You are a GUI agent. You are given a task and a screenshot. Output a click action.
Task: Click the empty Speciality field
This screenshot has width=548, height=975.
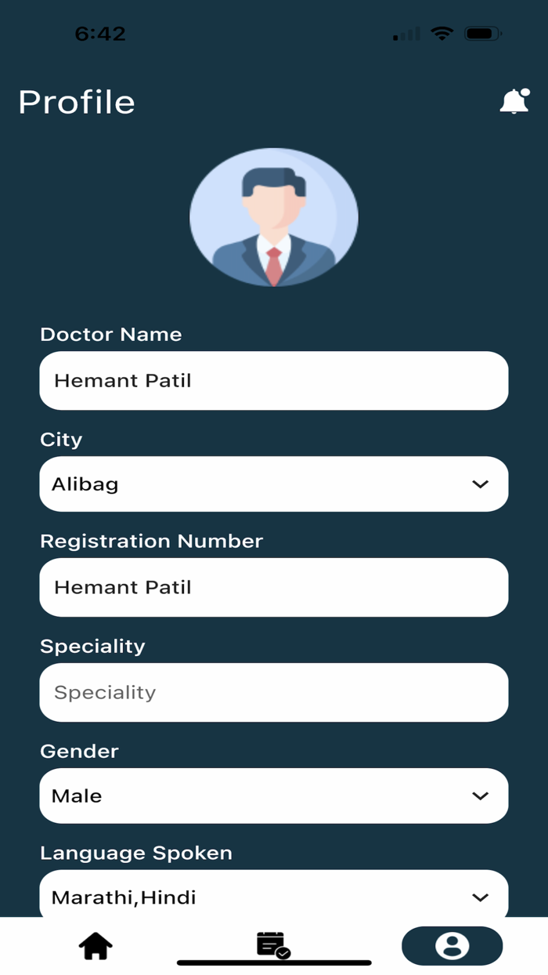(273, 692)
